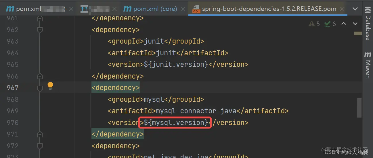Open the pom.xml (core) tab
This screenshot has width=373, height=158.
(x=155, y=9)
